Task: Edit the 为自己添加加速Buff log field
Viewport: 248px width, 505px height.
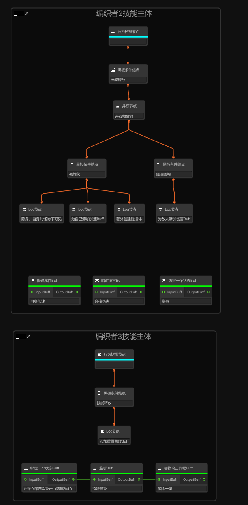Action: (88, 219)
